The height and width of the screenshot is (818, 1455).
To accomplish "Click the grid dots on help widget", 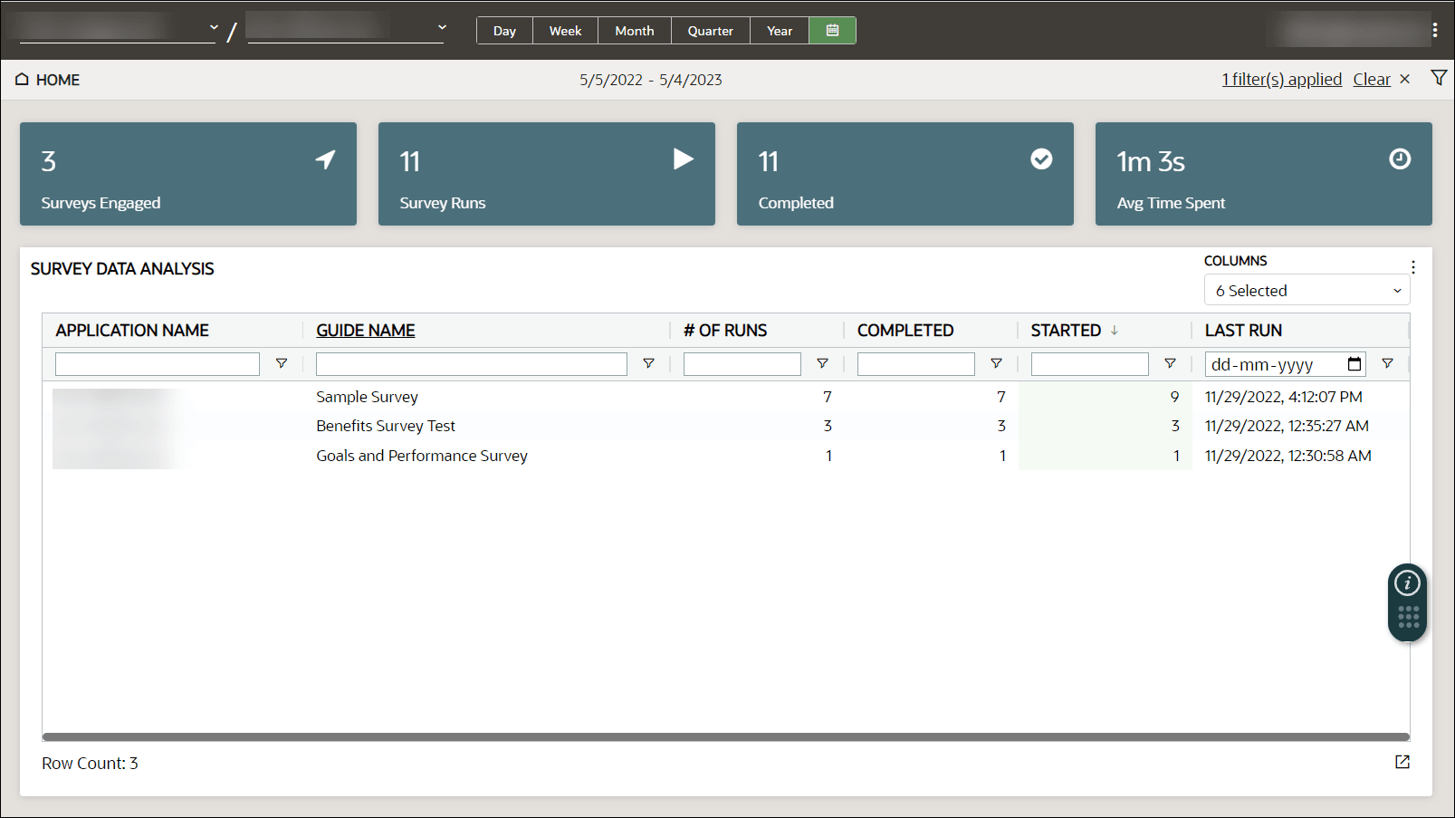I will [x=1408, y=618].
